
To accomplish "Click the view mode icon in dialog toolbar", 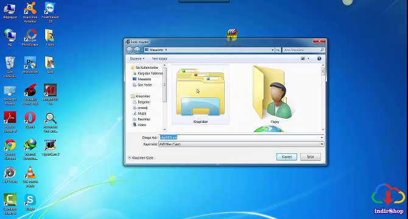I will 303,59.
